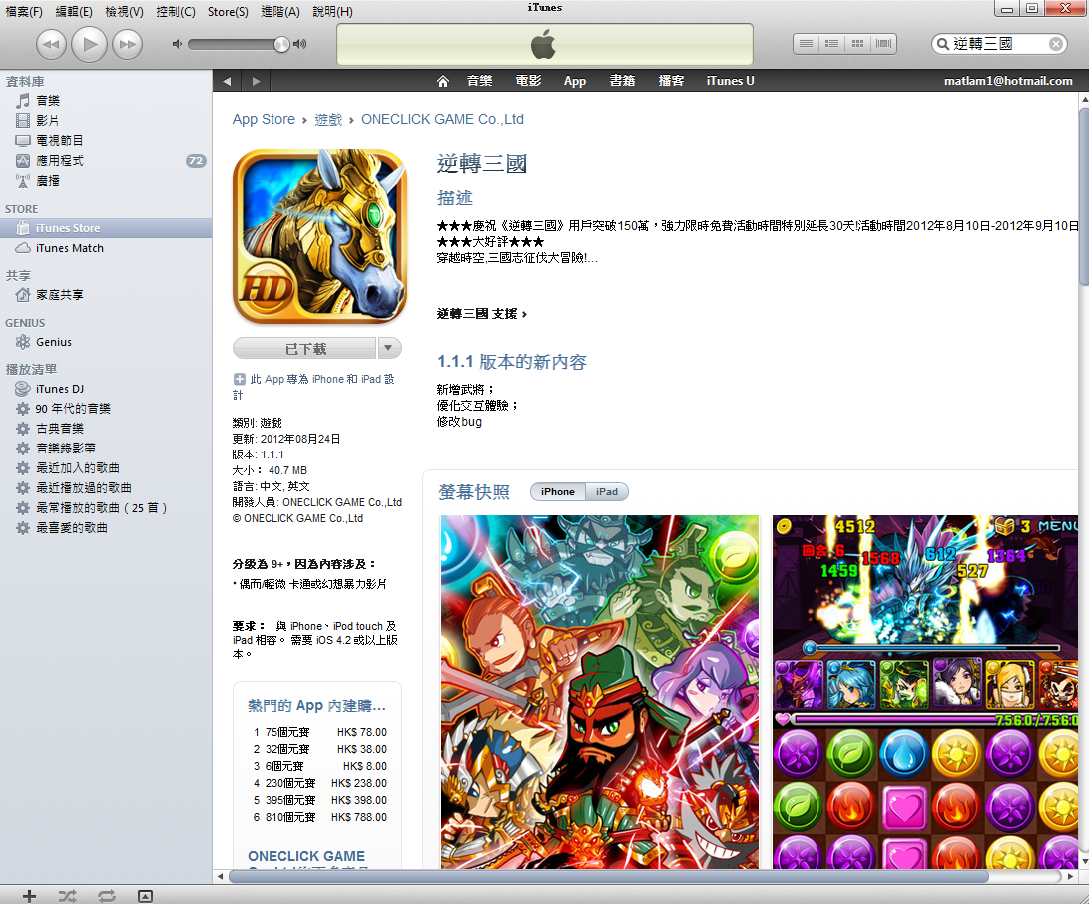Click the vertical scrollbar thumb
This screenshot has width=1089, height=904.
pos(1084,196)
